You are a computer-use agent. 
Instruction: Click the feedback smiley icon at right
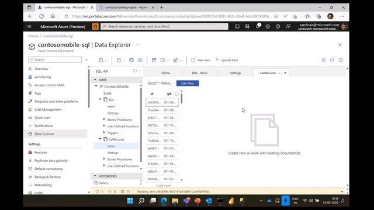[x=341, y=60]
